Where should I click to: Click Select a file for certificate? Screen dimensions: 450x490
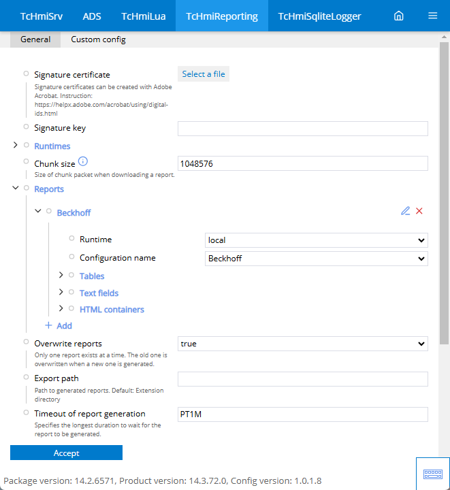[x=204, y=74]
